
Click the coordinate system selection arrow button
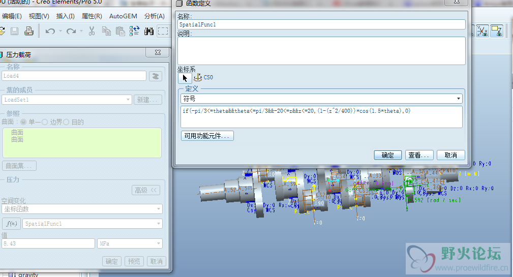coord(185,78)
